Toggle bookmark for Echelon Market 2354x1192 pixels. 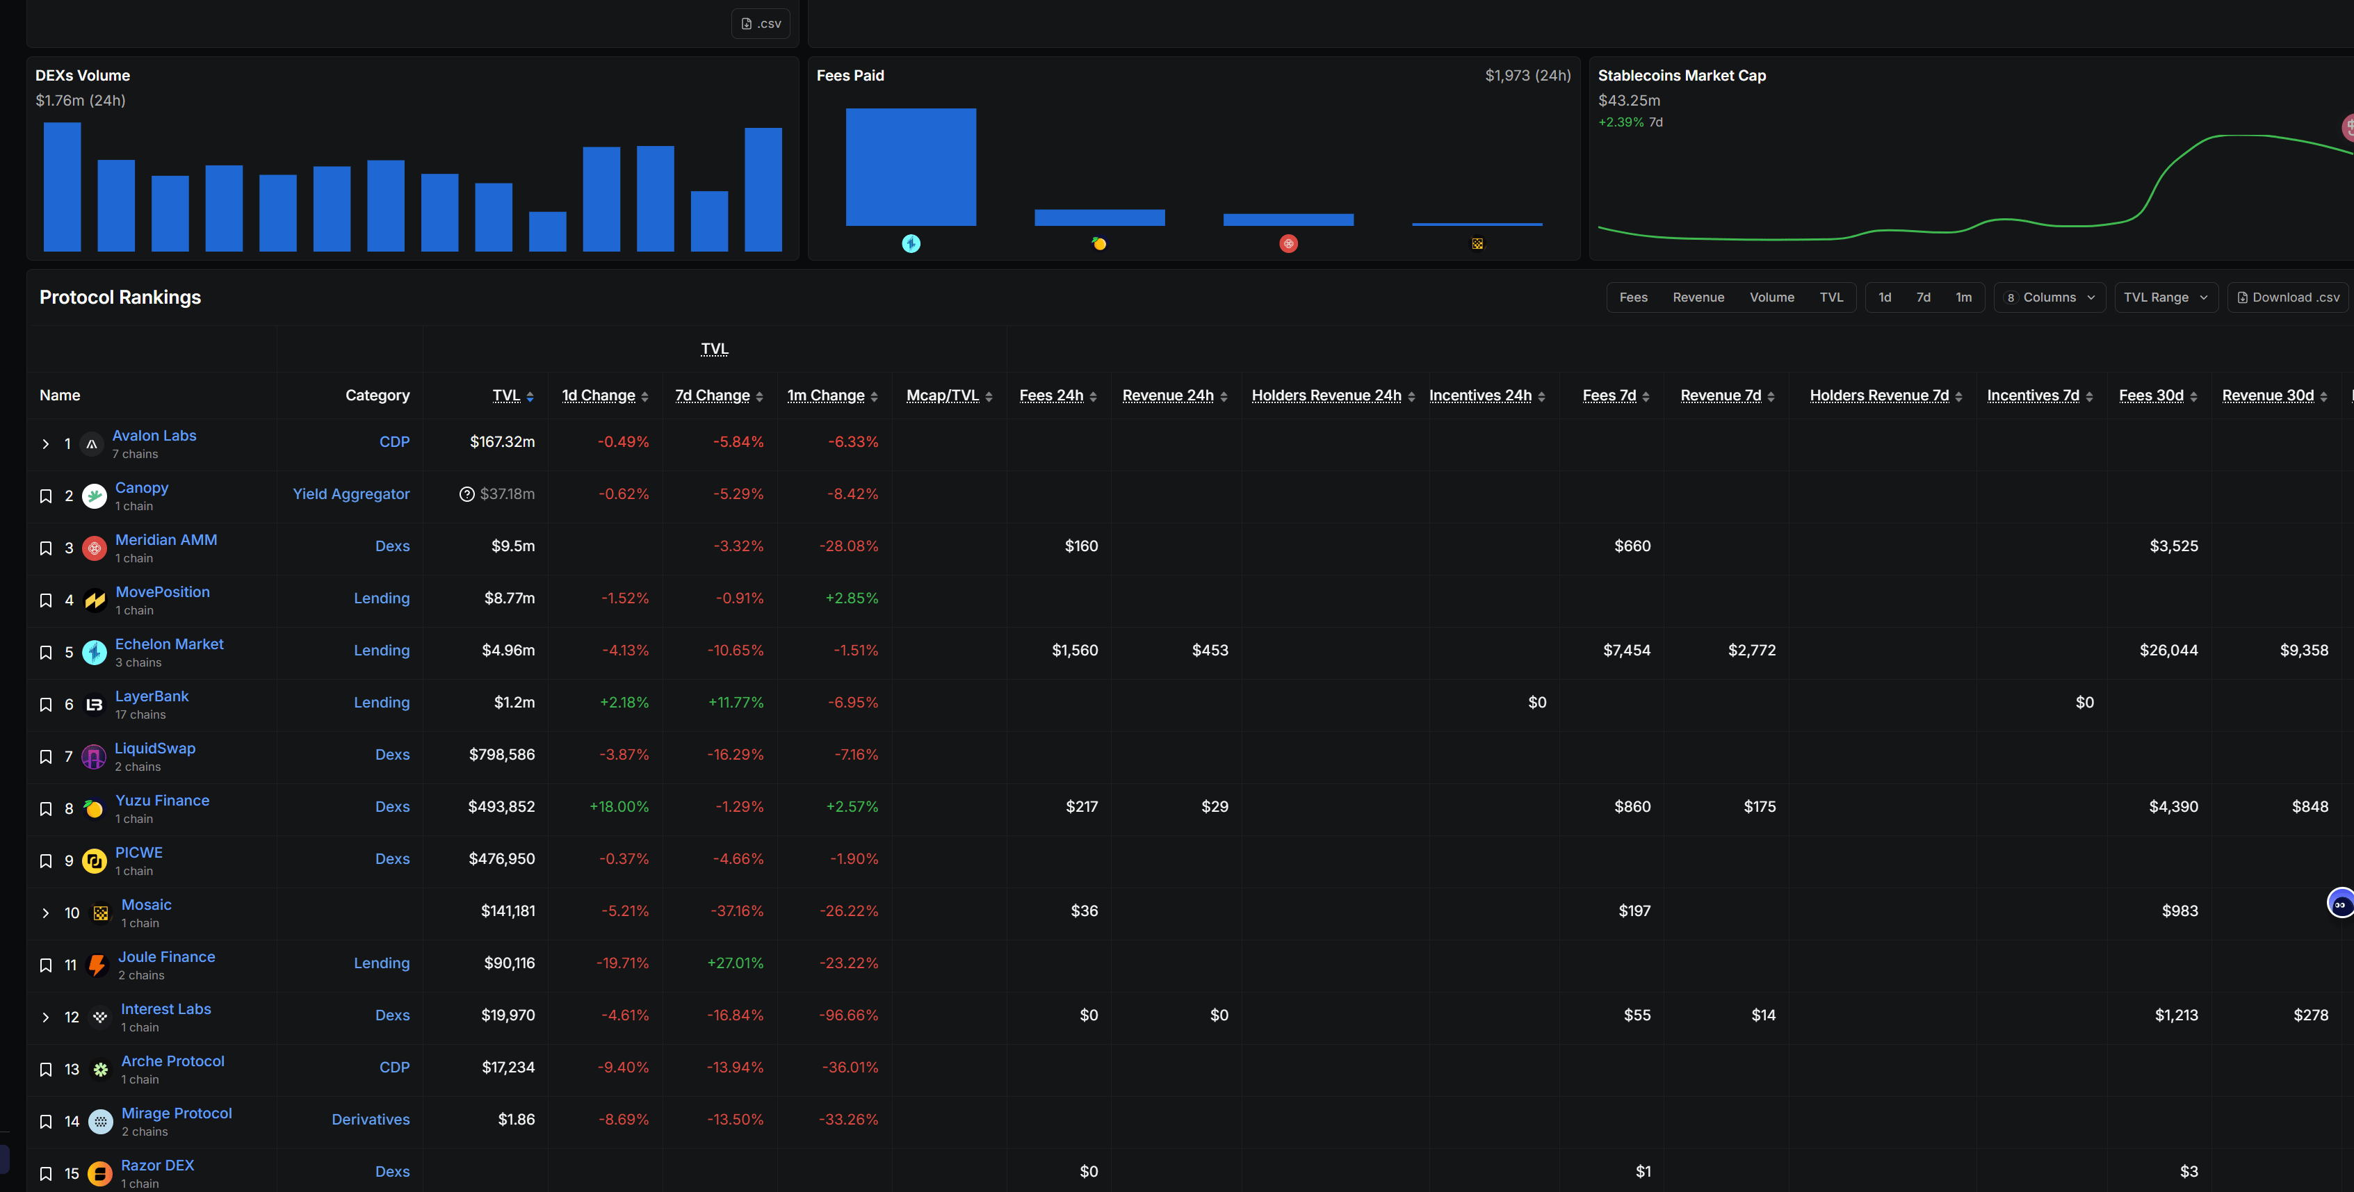point(46,652)
